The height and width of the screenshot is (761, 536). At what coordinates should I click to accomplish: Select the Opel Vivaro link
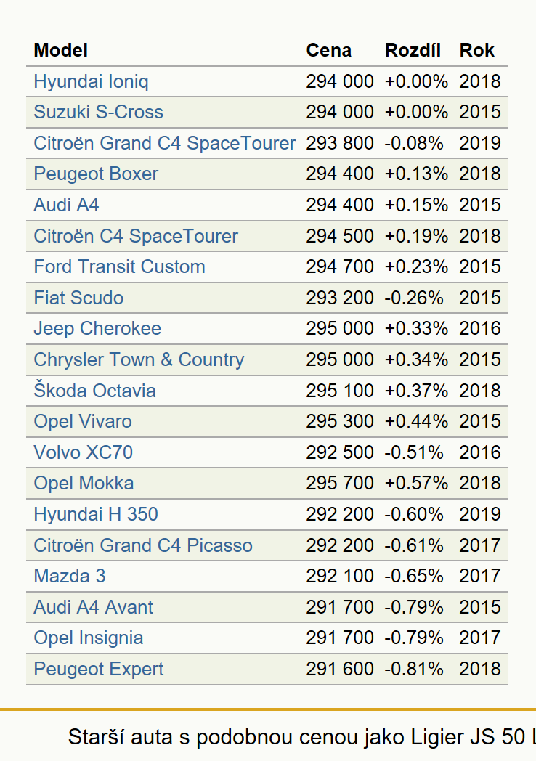click(83, 421)
